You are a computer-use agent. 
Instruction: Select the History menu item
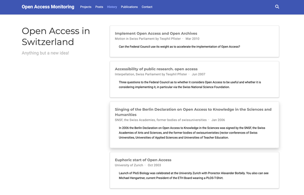tap(112, 7)
